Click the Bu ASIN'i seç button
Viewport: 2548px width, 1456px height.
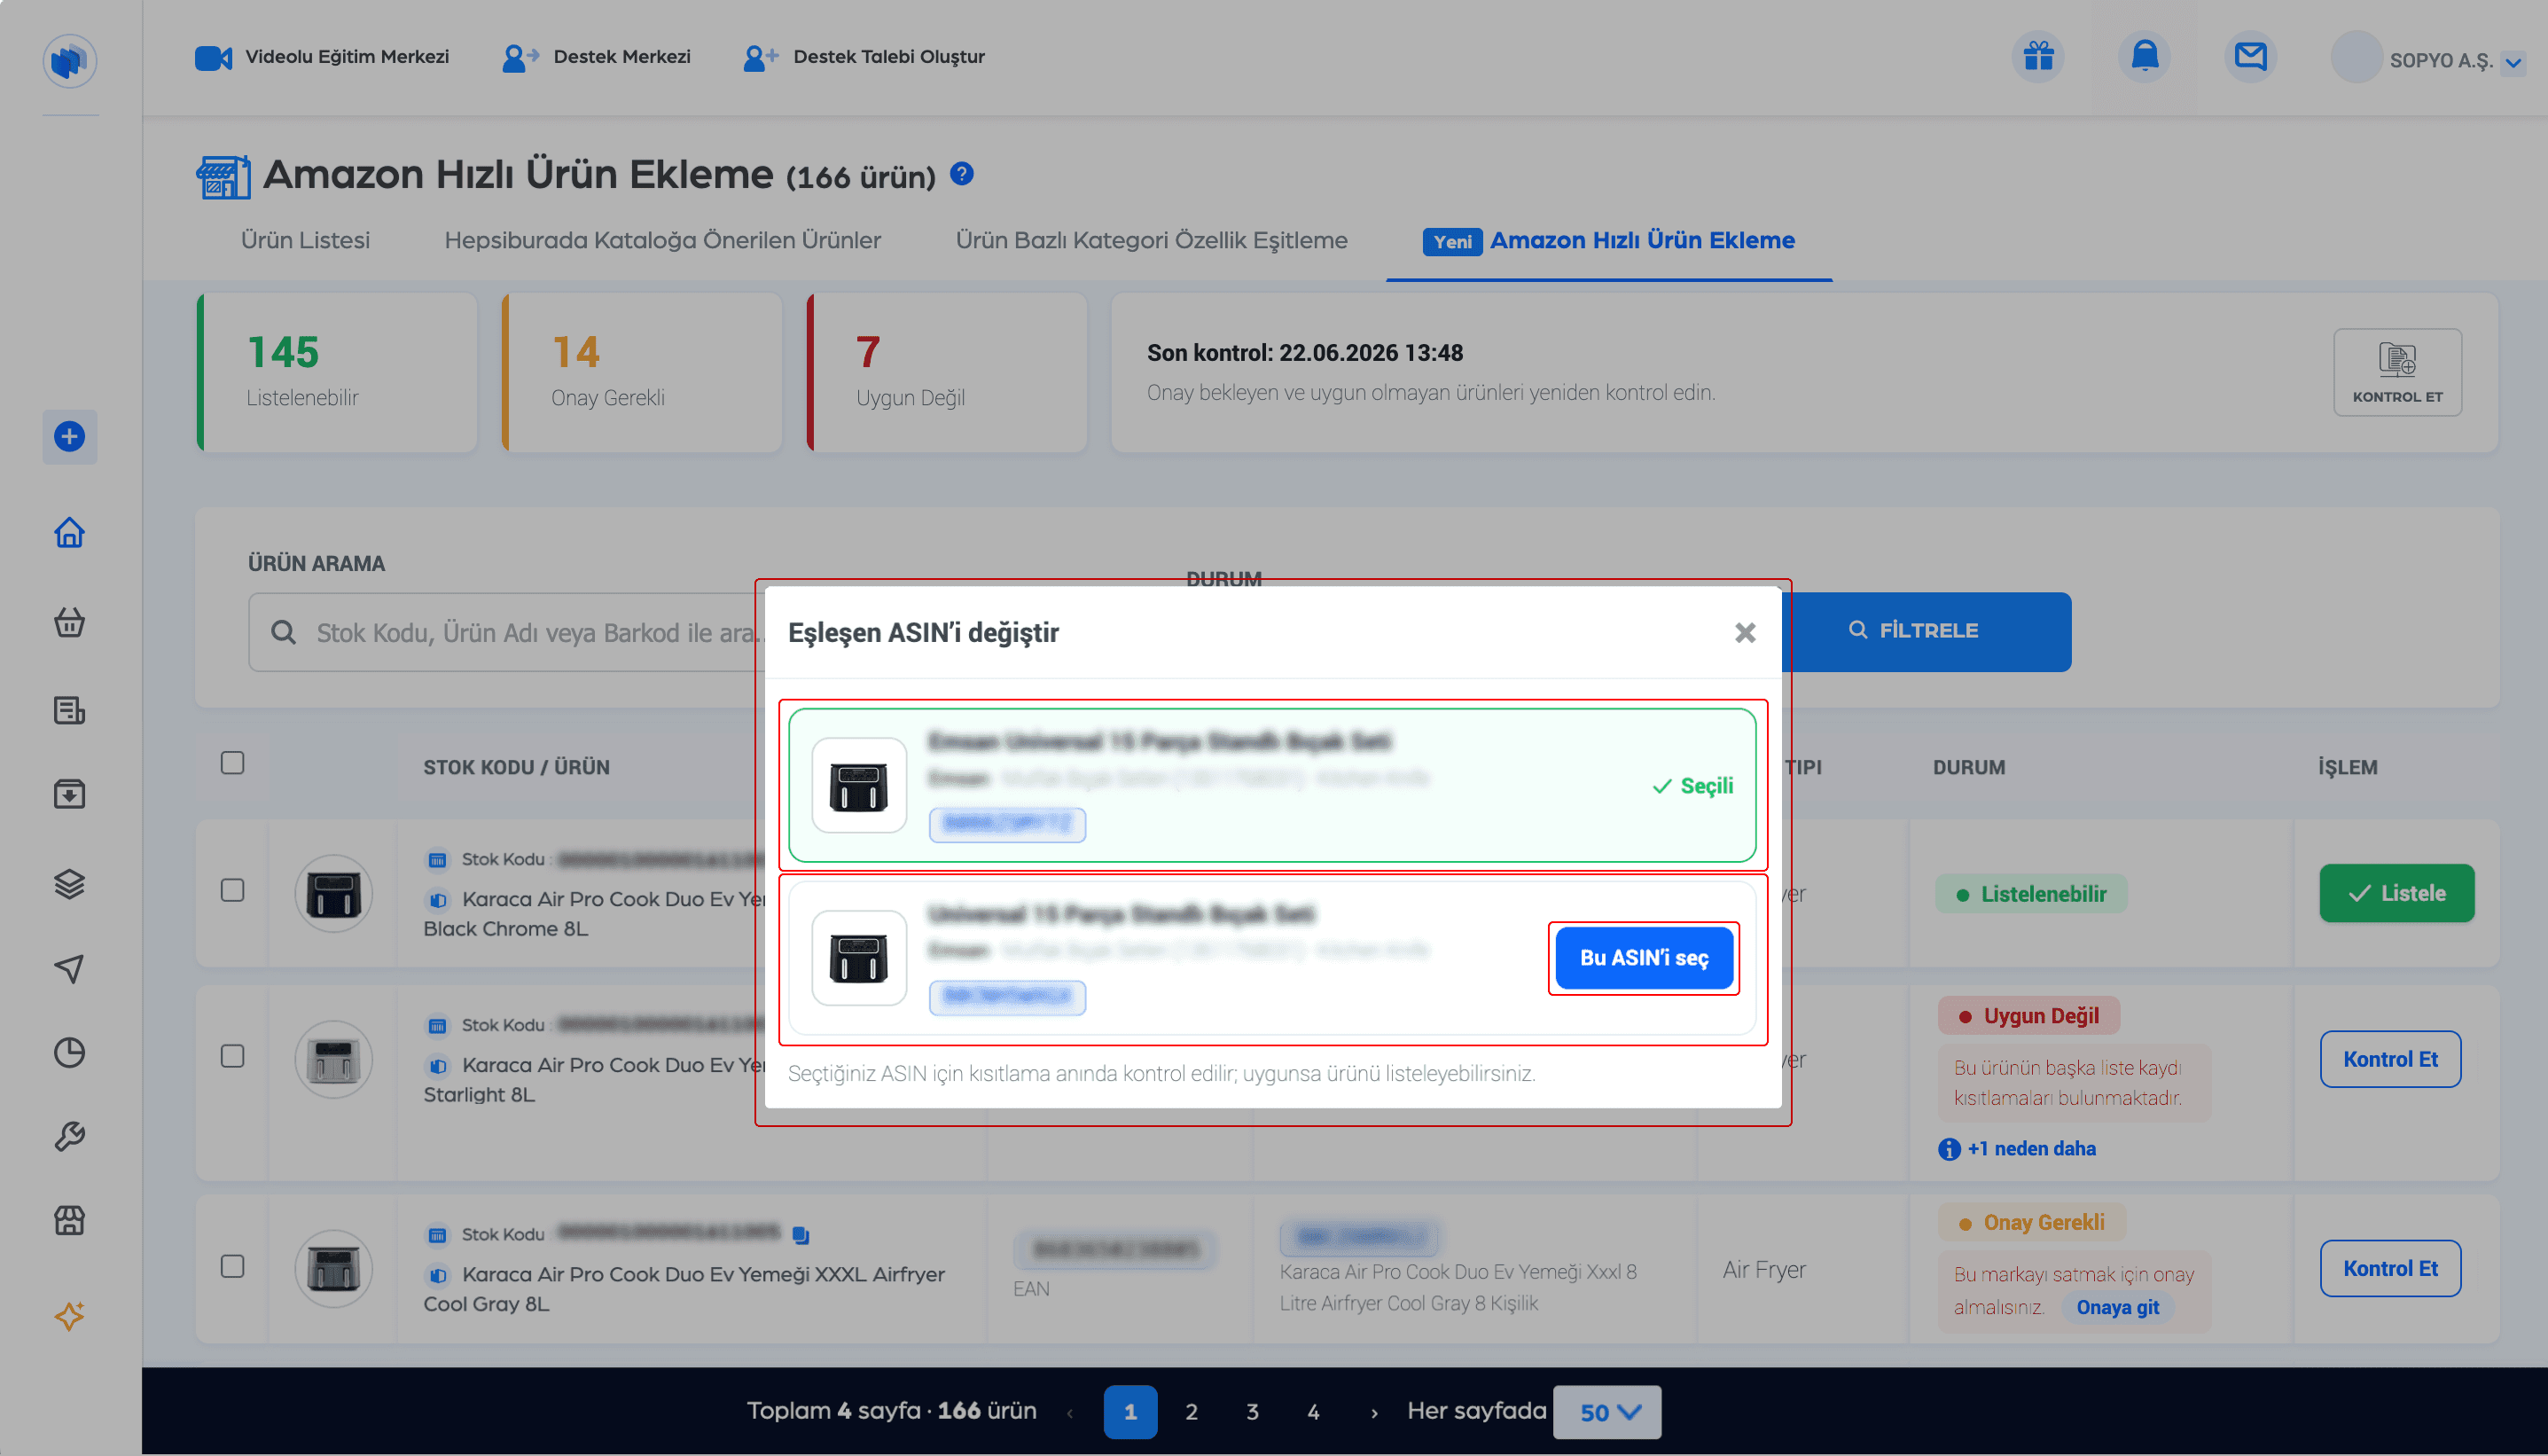click(x=1645, y=958)
